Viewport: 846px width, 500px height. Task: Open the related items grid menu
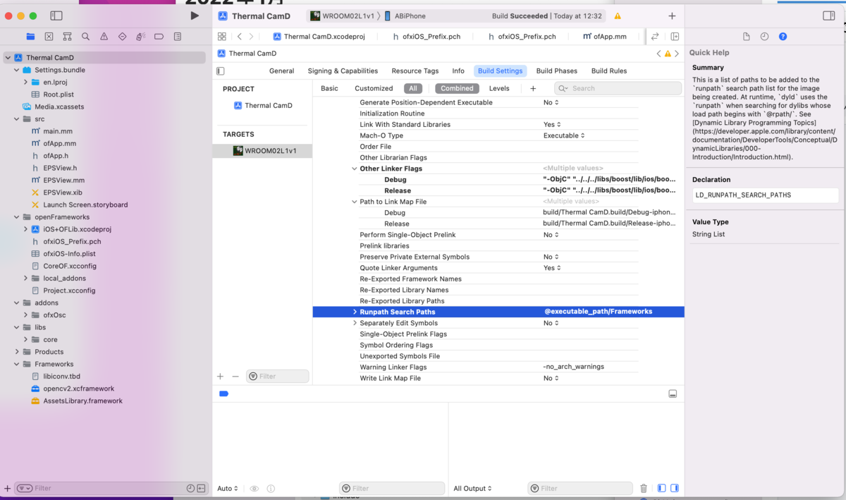point(221,36)
